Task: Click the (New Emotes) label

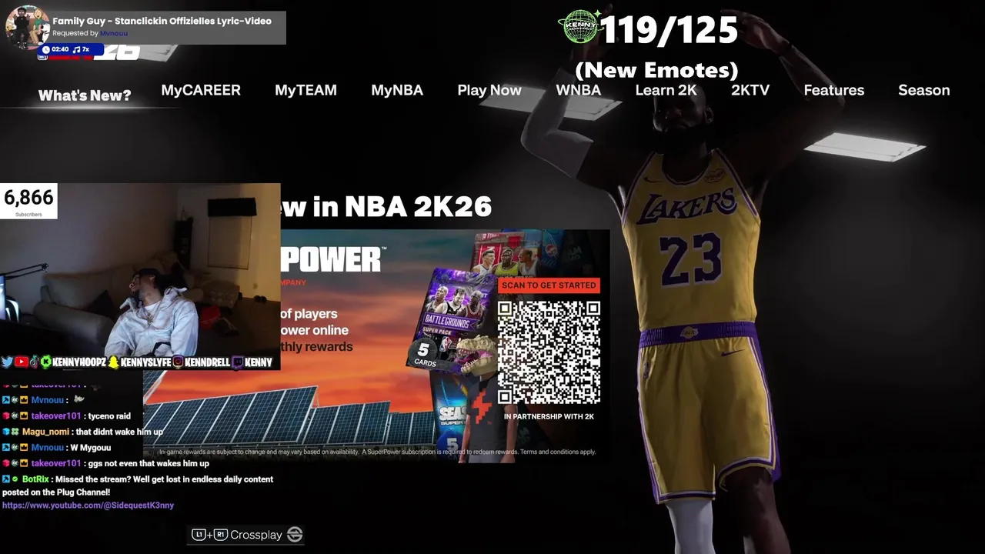Action: point(656,70)
